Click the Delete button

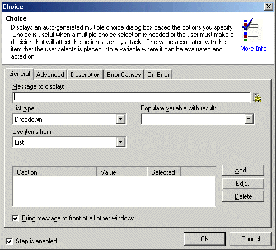tap(243, 196)
